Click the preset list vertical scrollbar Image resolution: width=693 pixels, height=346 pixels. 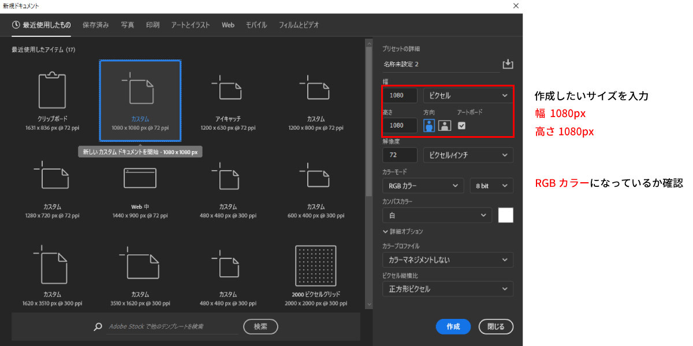point(369,121)
